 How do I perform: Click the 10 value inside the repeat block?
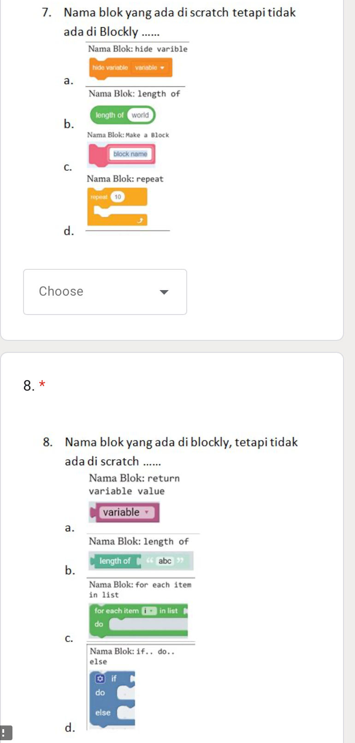118,196
